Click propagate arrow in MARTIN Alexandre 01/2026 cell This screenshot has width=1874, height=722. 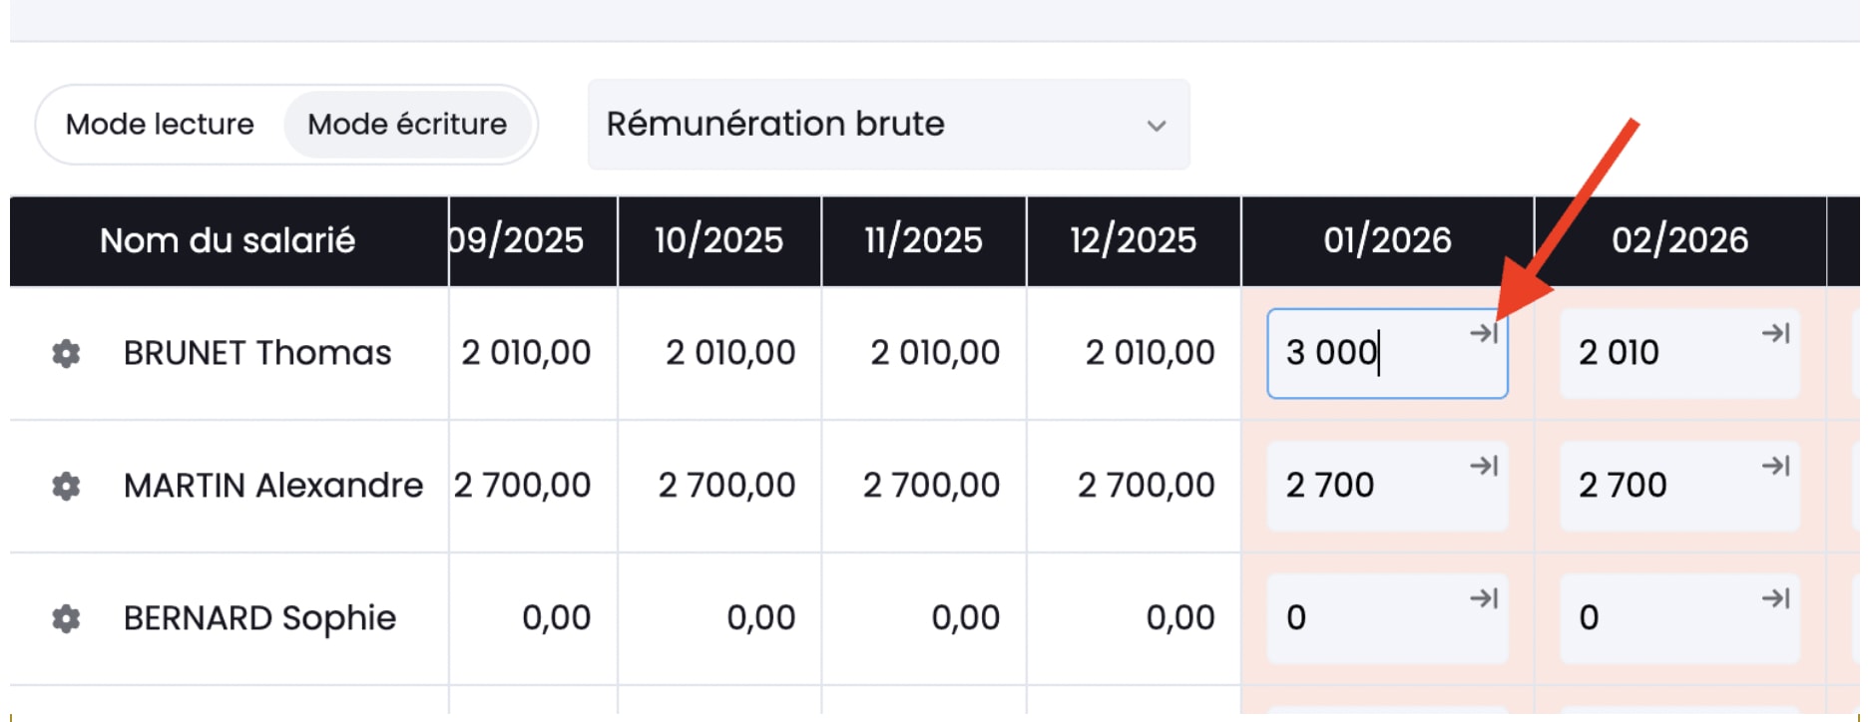tap(1484, 466)
